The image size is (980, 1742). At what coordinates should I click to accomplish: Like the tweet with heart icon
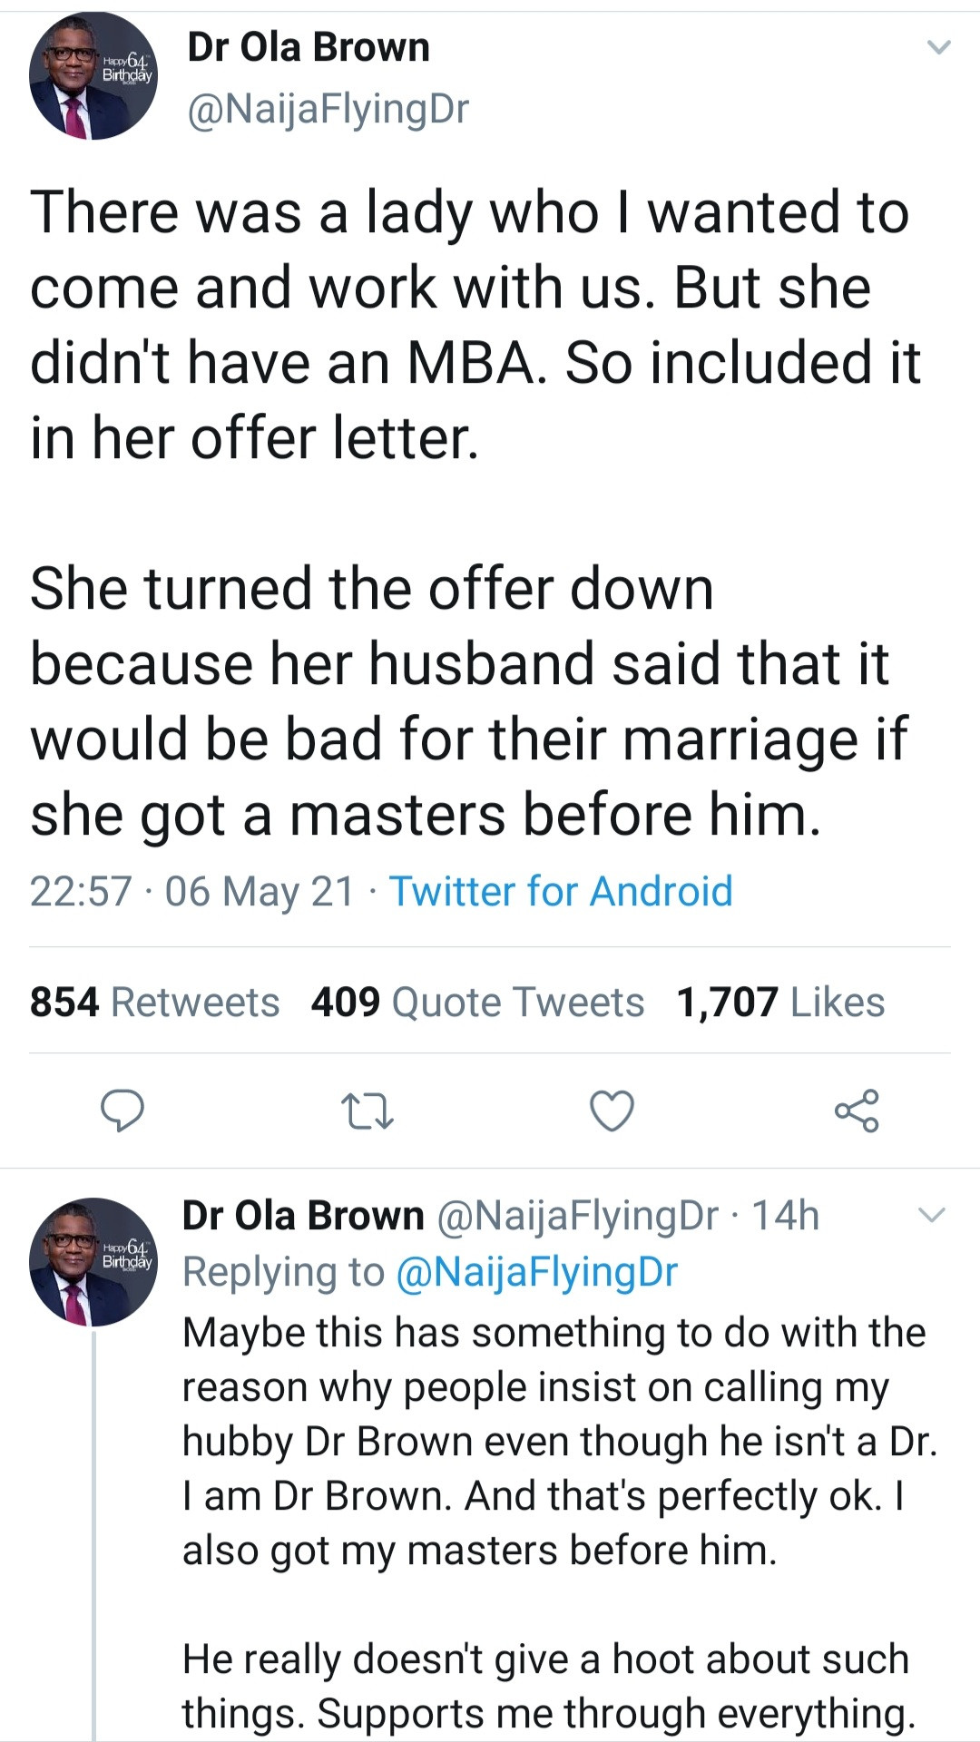pos(612,1111)
